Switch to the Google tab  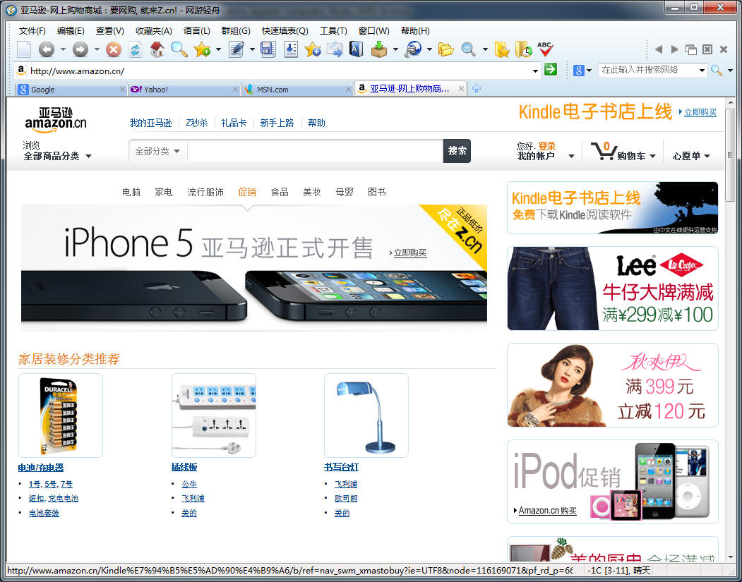[71, 90]
